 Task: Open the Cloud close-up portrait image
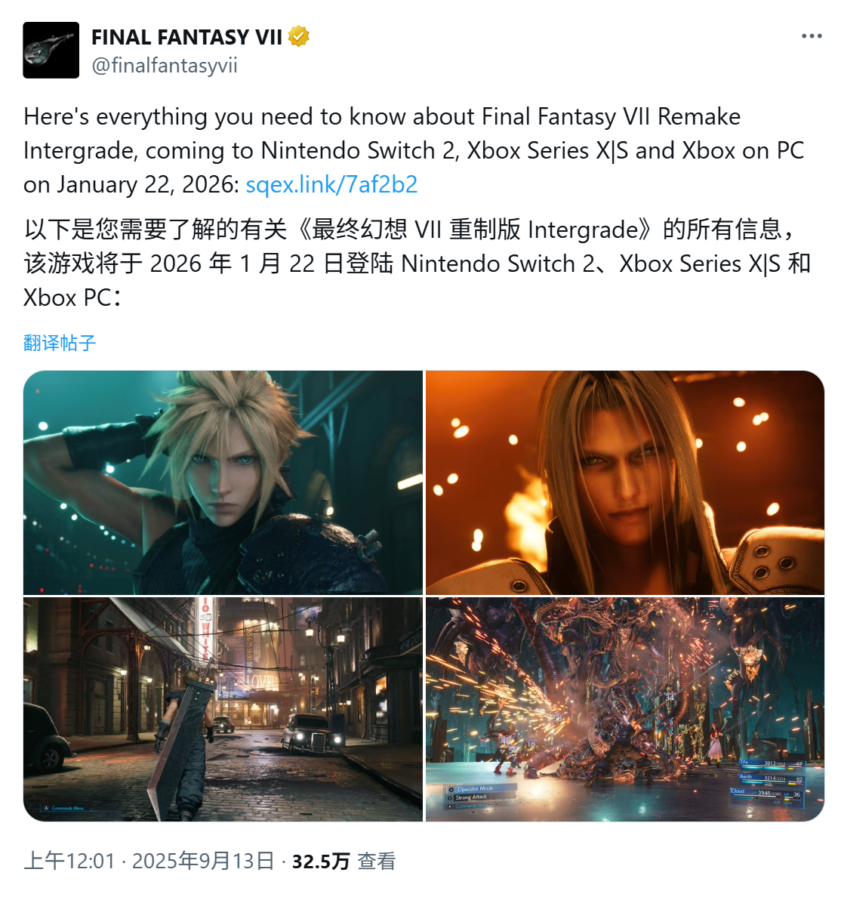[x=223, y=482]
